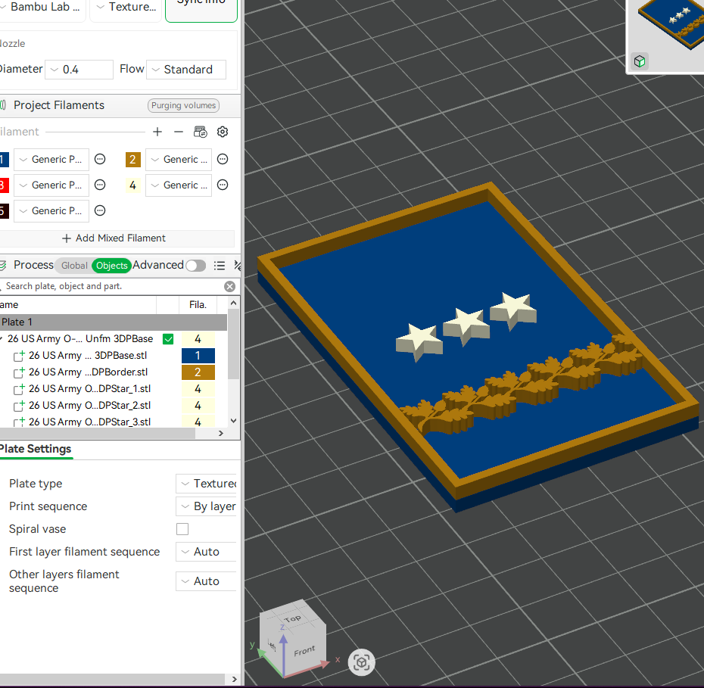Open filament 2 Generic preset dropdown

[x=179, y=159]
